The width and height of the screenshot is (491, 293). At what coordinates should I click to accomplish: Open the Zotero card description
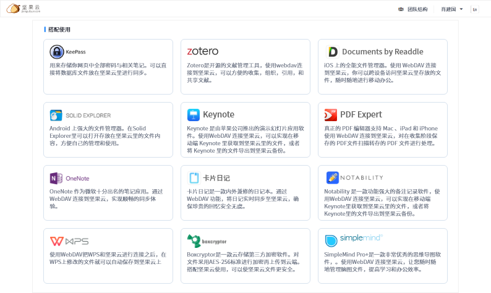[245, 73]
